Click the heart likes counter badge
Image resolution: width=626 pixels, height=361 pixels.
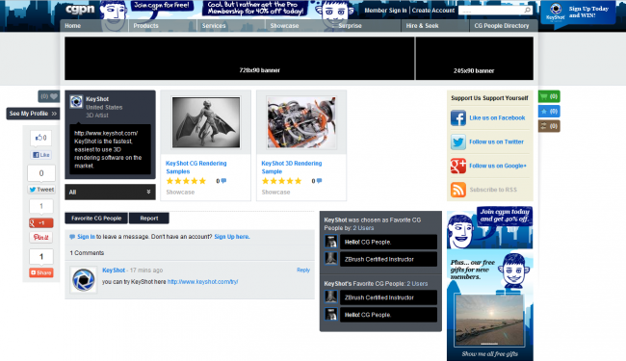[49, 96]
